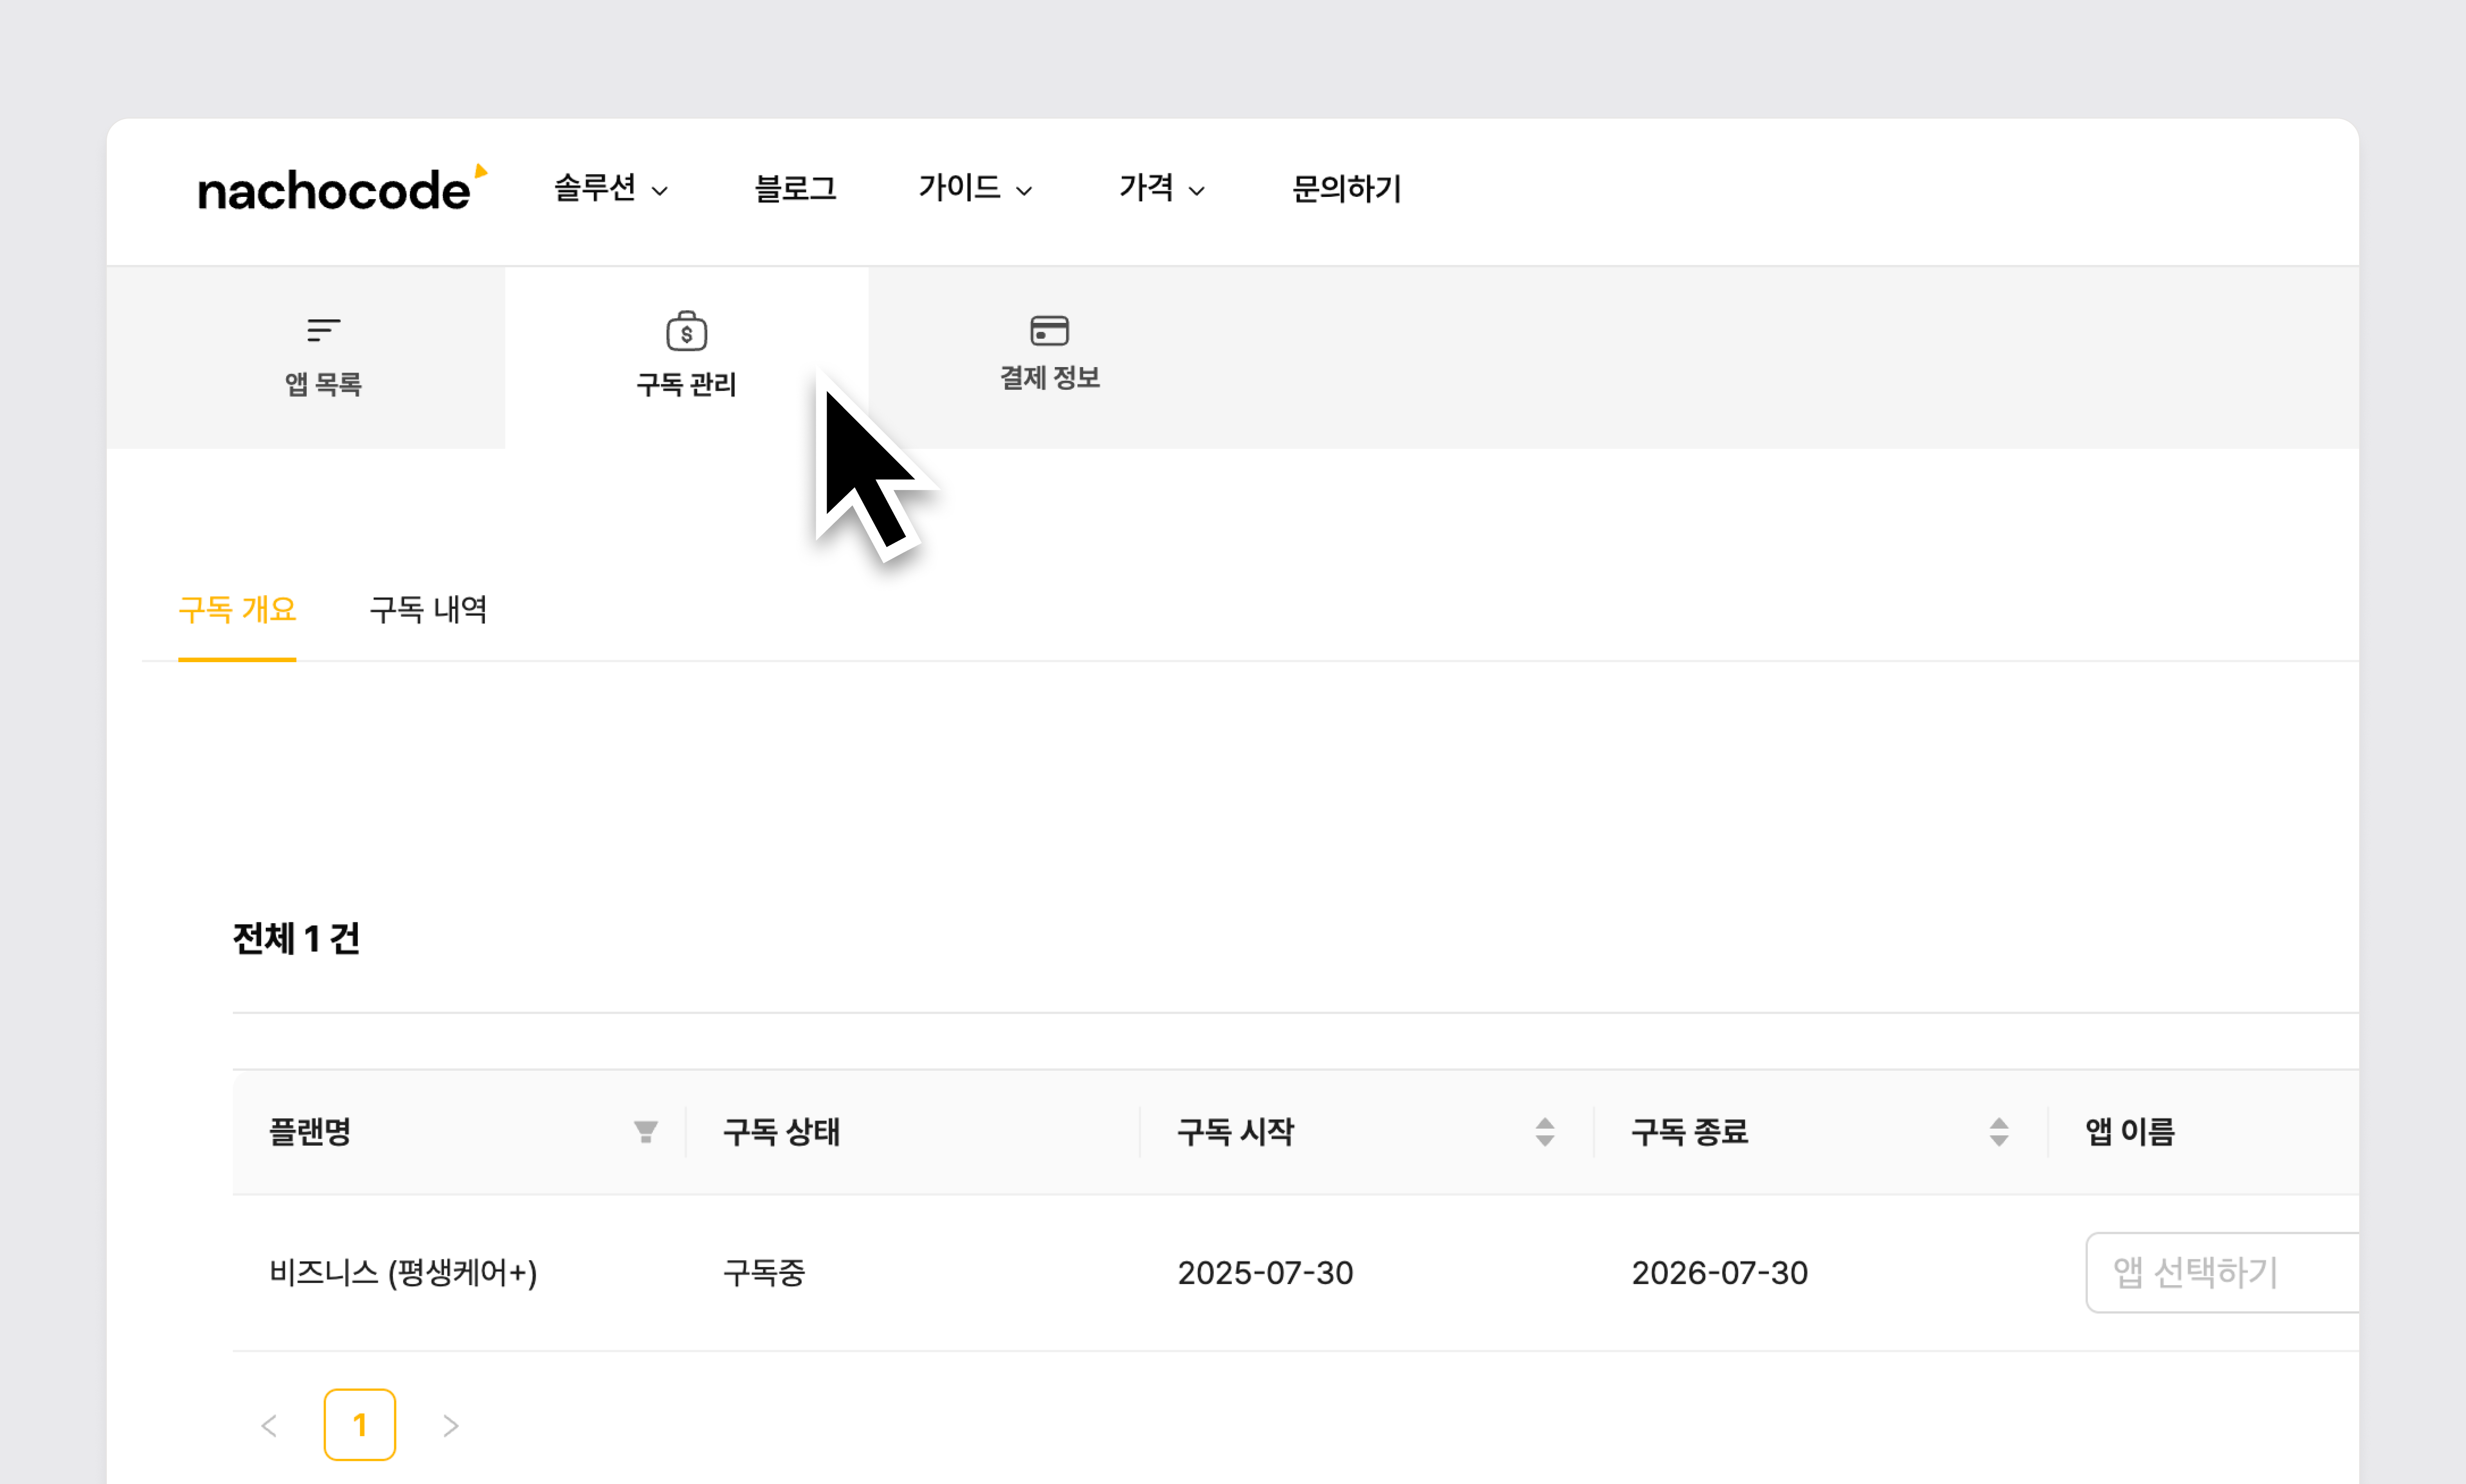Click the 구독 관리 money bag icon
The height and width of the screenshot is (1484, 2466).
coord(686,331)
